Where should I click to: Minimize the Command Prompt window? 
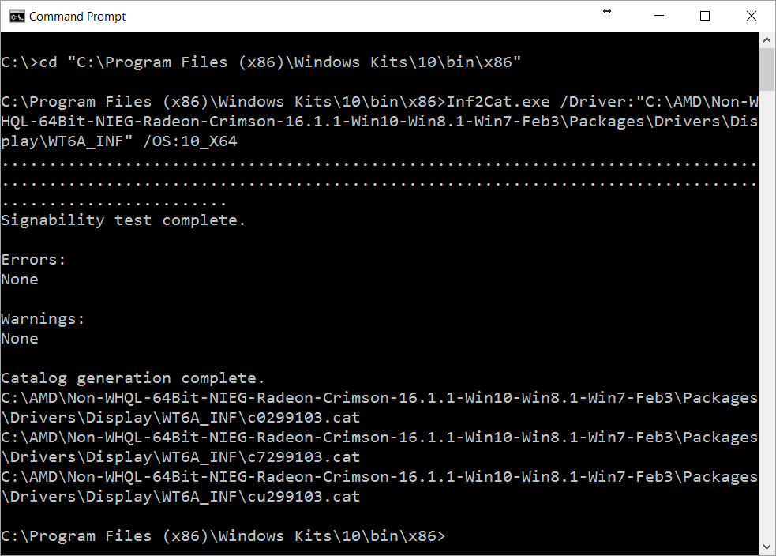tap(658, 16)
